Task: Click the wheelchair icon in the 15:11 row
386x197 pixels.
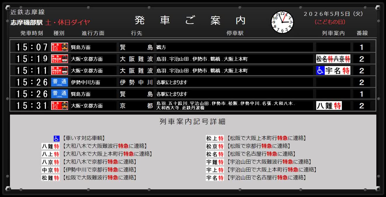Action: click(320, 70)
